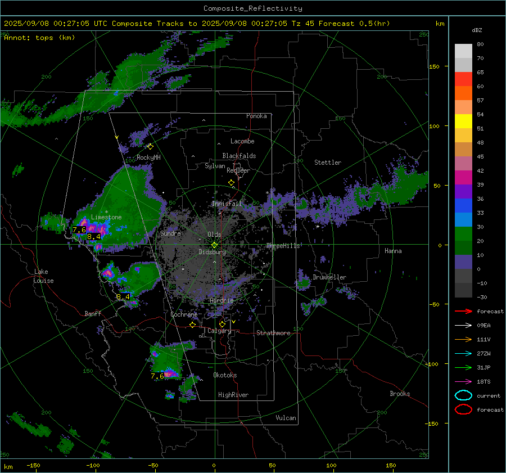Click radar center marker near Didsbury

point(214,245)
